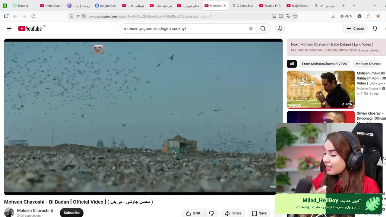Open Next: Babe Delami mix panel
The image size is (386, 217).
pos(336,47)
